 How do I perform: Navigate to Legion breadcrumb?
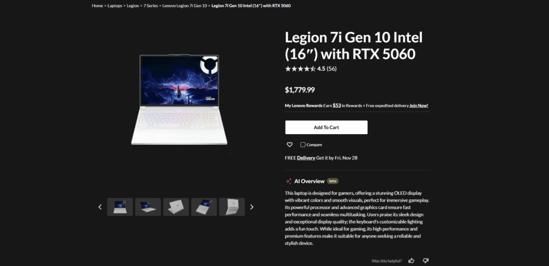point(133,5)
